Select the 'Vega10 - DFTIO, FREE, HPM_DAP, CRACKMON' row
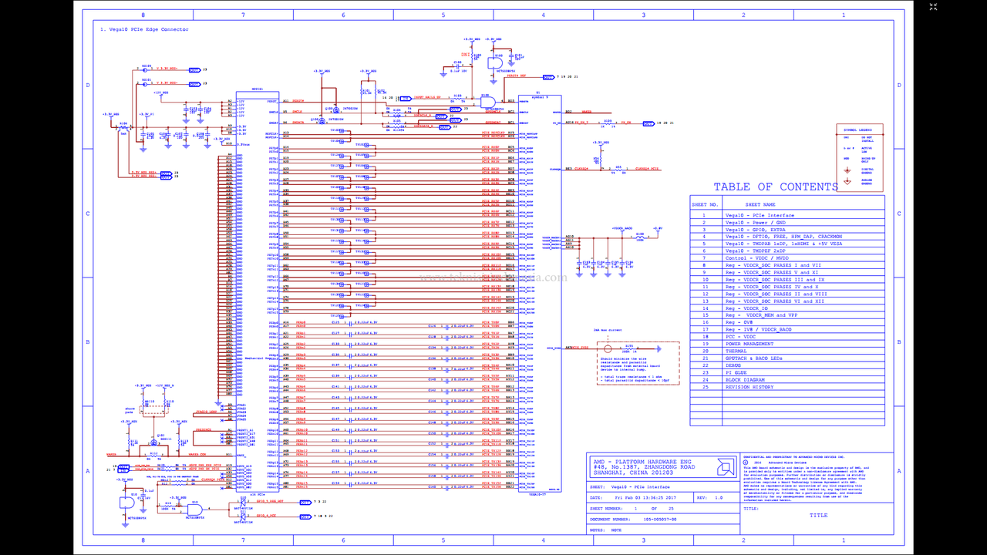The height and width of the screenshot is (555, 987). tap(787, 237)
